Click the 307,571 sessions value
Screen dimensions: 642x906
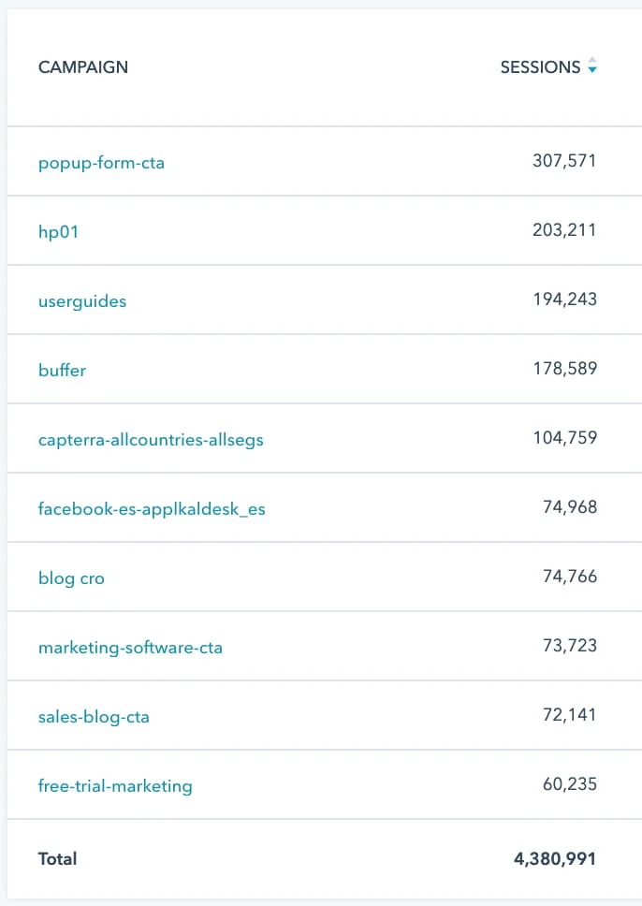564,161
